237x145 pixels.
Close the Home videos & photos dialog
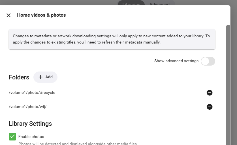(8, 15)
